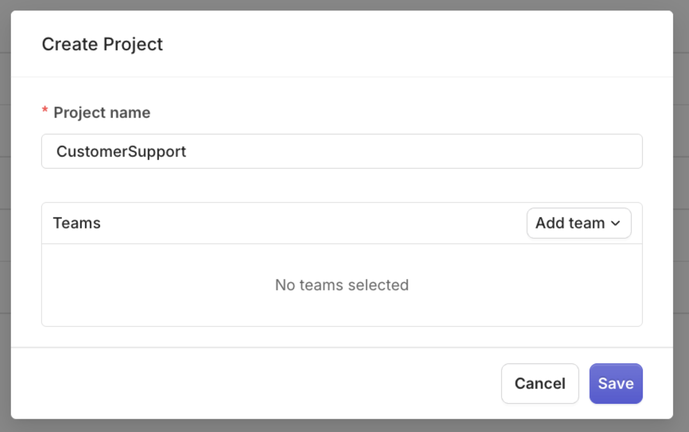689x432 pixels.
Task: Click the Teams section header label
Action: coord(77,223)
